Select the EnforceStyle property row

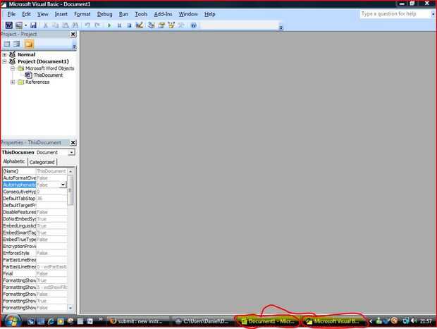(x=35, y=253)
